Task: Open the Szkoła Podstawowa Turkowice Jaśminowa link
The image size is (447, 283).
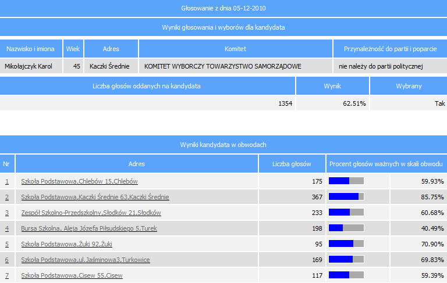Action: point(85,260)
